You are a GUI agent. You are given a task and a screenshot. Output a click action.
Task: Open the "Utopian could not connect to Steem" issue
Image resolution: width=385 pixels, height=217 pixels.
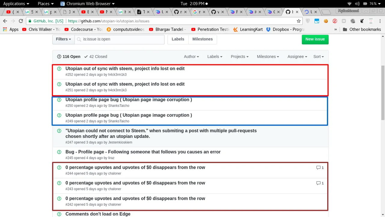click(161, 134)
